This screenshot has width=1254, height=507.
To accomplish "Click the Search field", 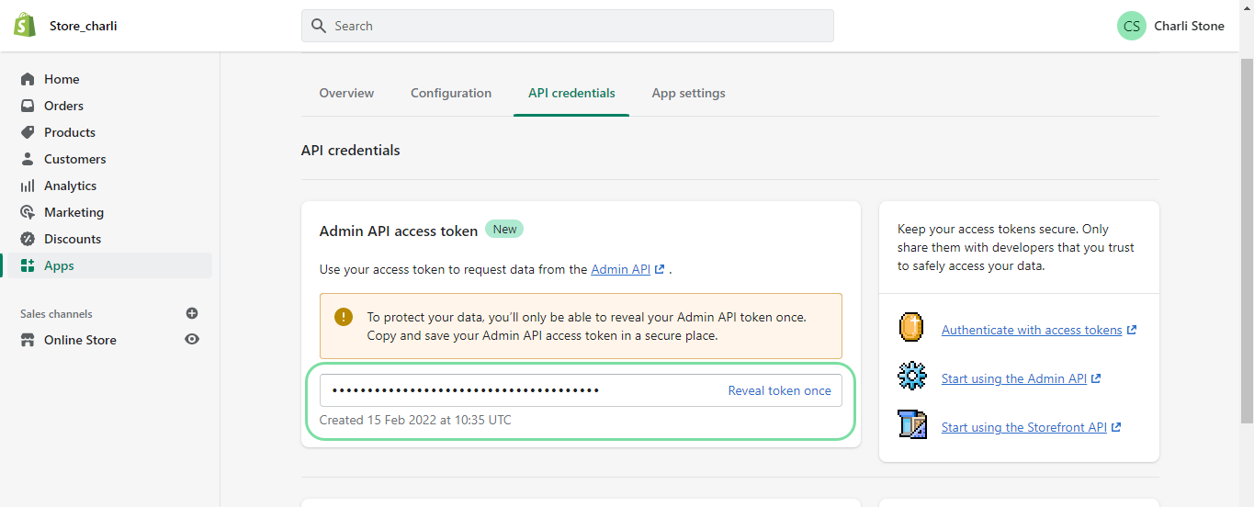I will coord(567,26).
